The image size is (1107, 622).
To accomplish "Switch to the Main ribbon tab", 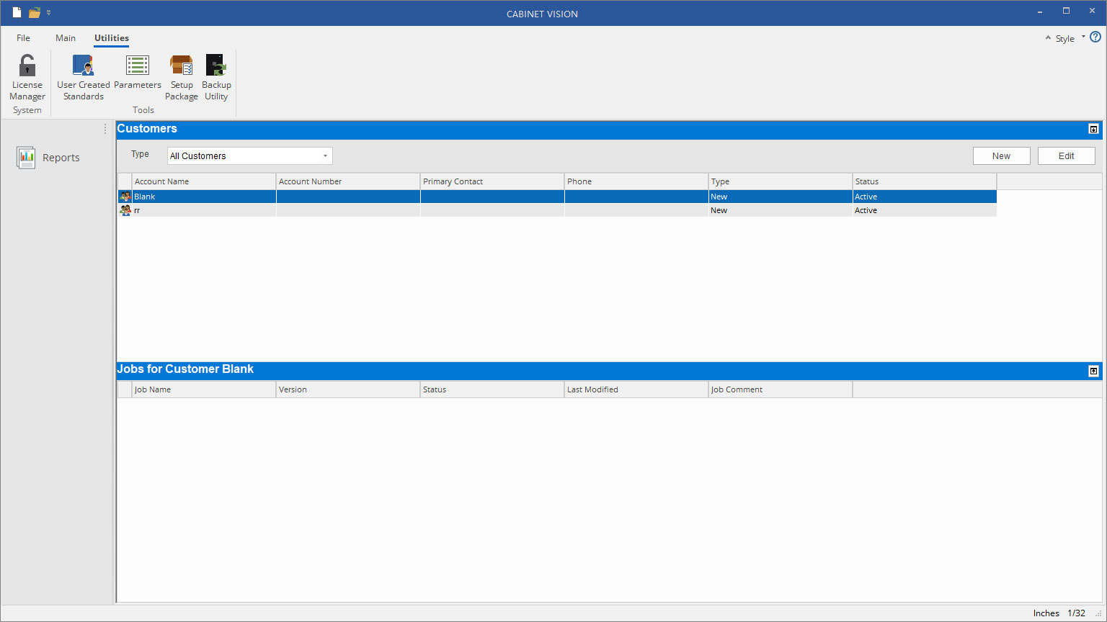I will tap(66, 38).
